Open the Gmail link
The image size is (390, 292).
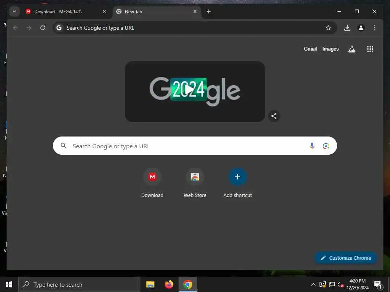point(310,49)
